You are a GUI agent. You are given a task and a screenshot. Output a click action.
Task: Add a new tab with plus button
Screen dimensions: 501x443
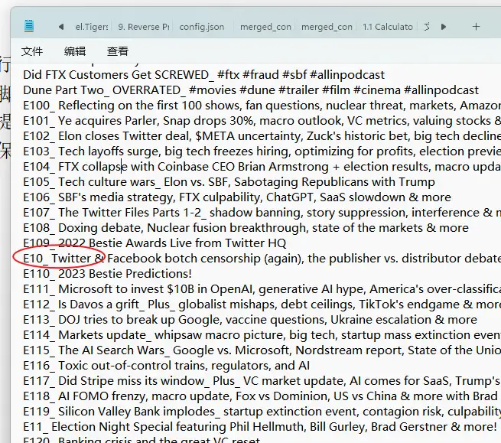click(x=476, y=27)
